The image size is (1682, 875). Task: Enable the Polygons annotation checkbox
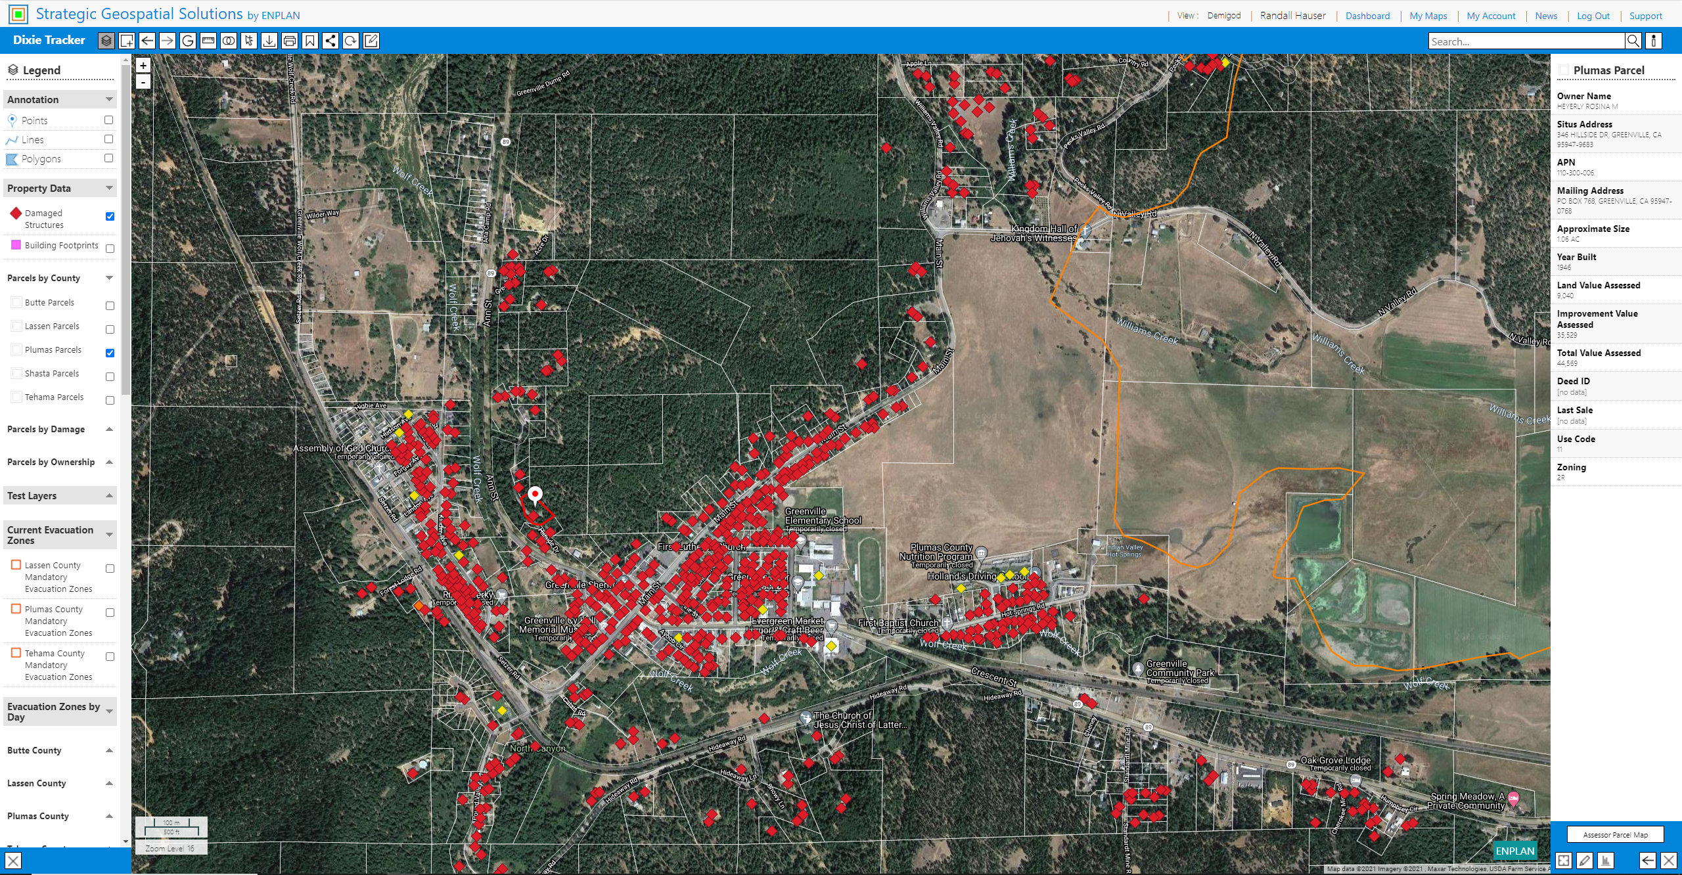point(109,158)
